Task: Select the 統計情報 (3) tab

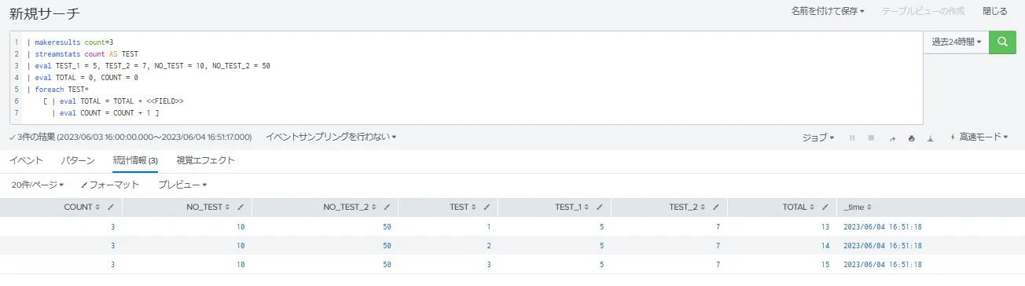Action: 135,160
